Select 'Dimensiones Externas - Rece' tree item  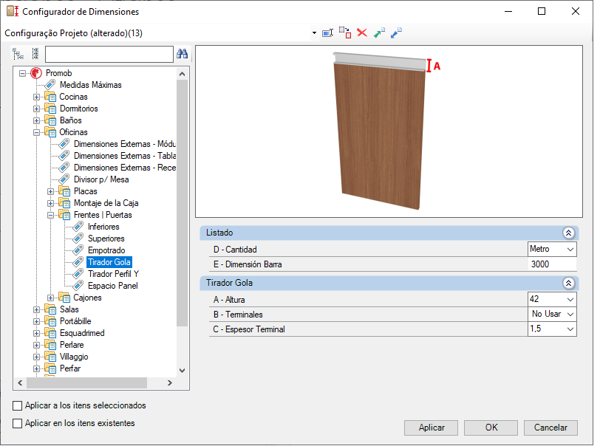pyautogui.click(x=125, y=168)
